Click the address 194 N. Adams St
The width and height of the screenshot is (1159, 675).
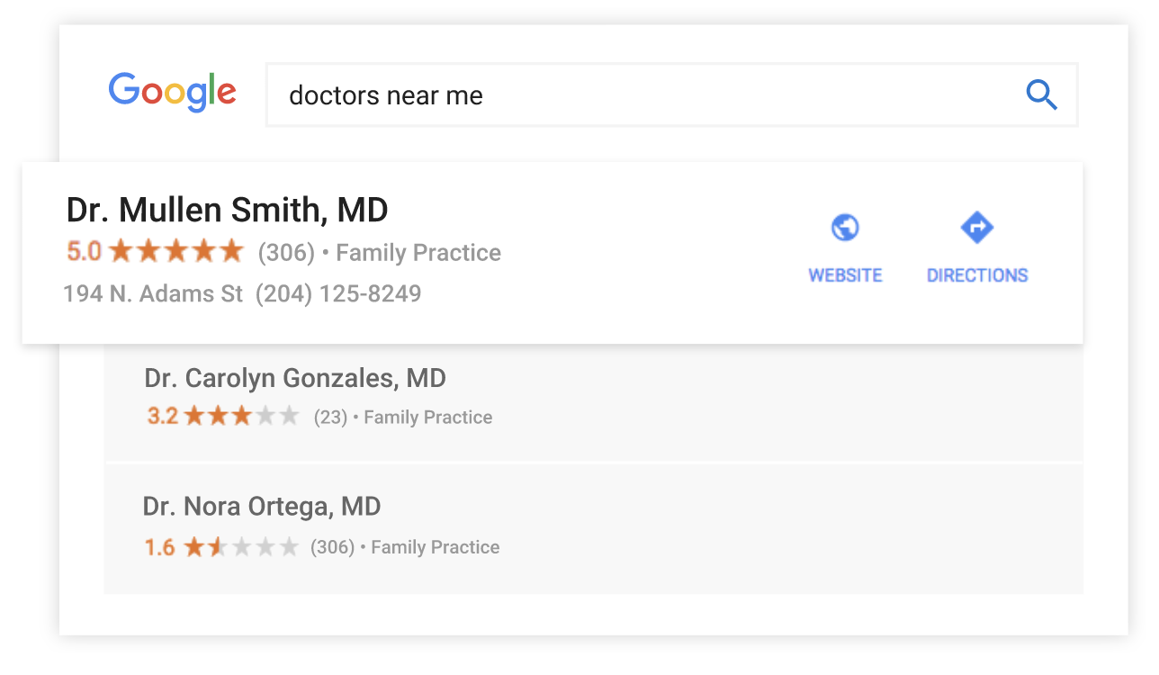click(153, 294)
